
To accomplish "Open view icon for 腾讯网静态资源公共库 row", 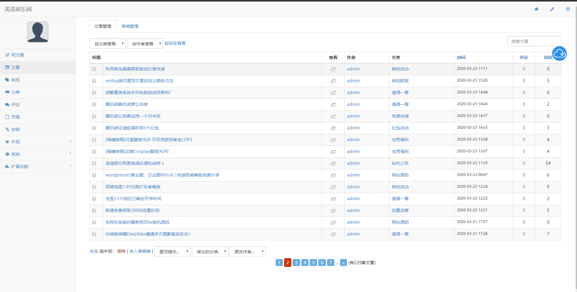I will [x=333, y=105].
